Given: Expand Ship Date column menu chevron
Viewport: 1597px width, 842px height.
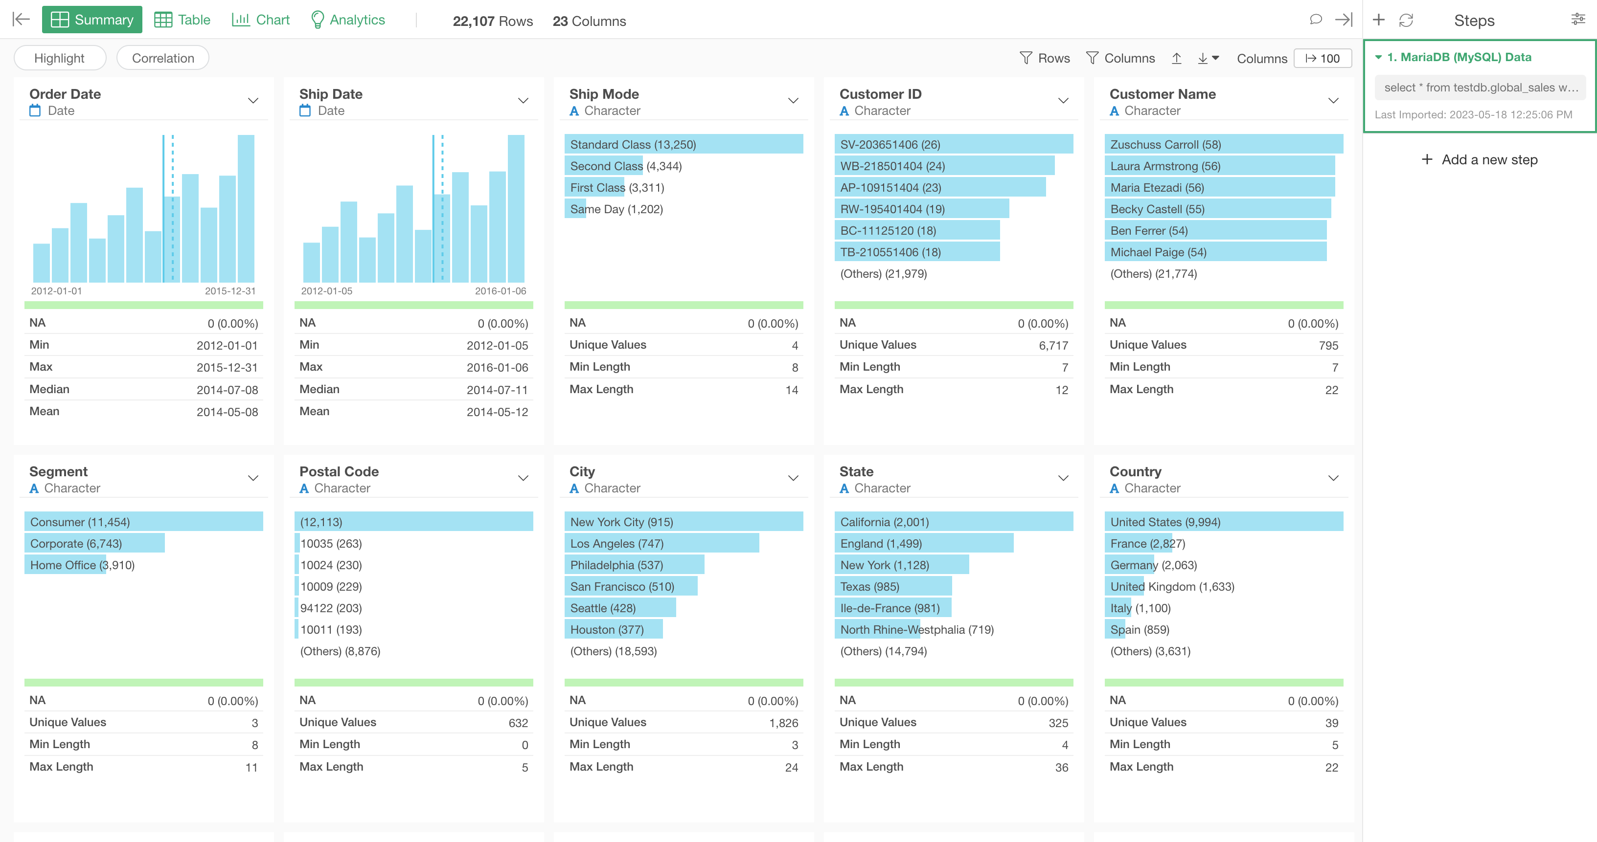Looking at the screenshot, I should pos(523,100).
